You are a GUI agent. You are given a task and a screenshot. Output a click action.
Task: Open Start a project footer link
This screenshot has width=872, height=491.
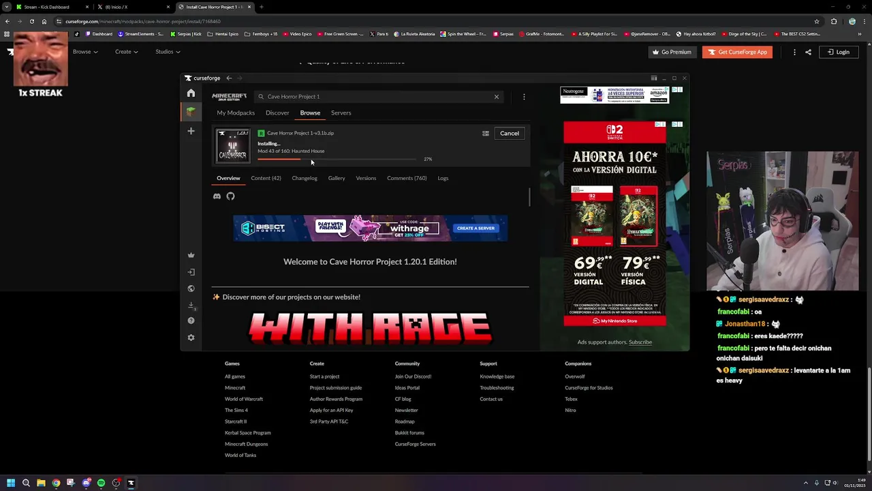pos(324,376)
